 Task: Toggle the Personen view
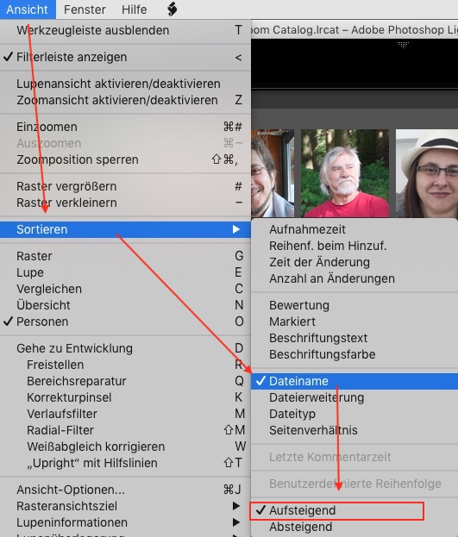(125, 322)
